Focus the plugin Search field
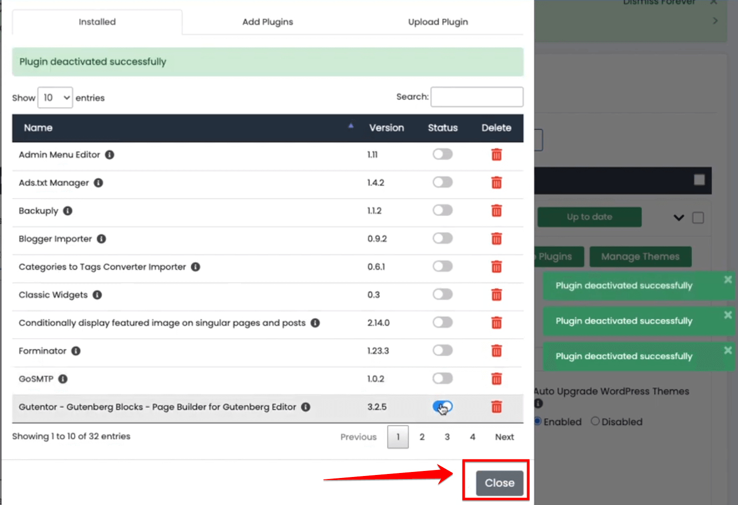738x505 pixels. 477,97
